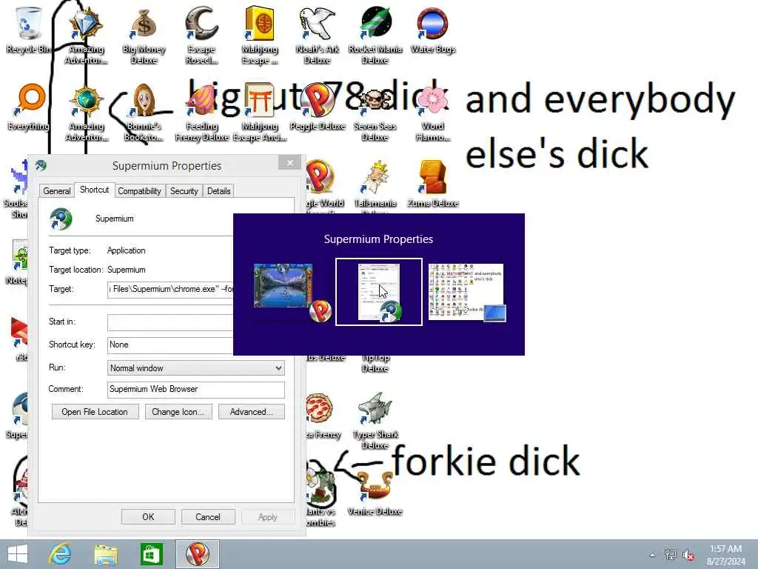Open Noah's Ark Deluxe shortcut
This screenshot has height=569, width=758.
tap(317, 35)
